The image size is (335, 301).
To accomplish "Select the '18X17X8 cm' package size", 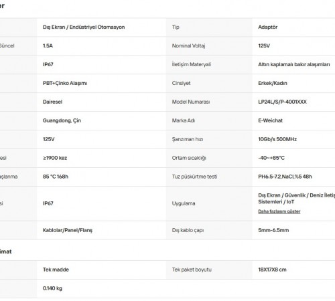I will (x=272, y=270).
